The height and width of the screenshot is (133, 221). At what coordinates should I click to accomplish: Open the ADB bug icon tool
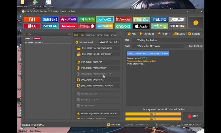pyautogui.click(x=132, y=34)
